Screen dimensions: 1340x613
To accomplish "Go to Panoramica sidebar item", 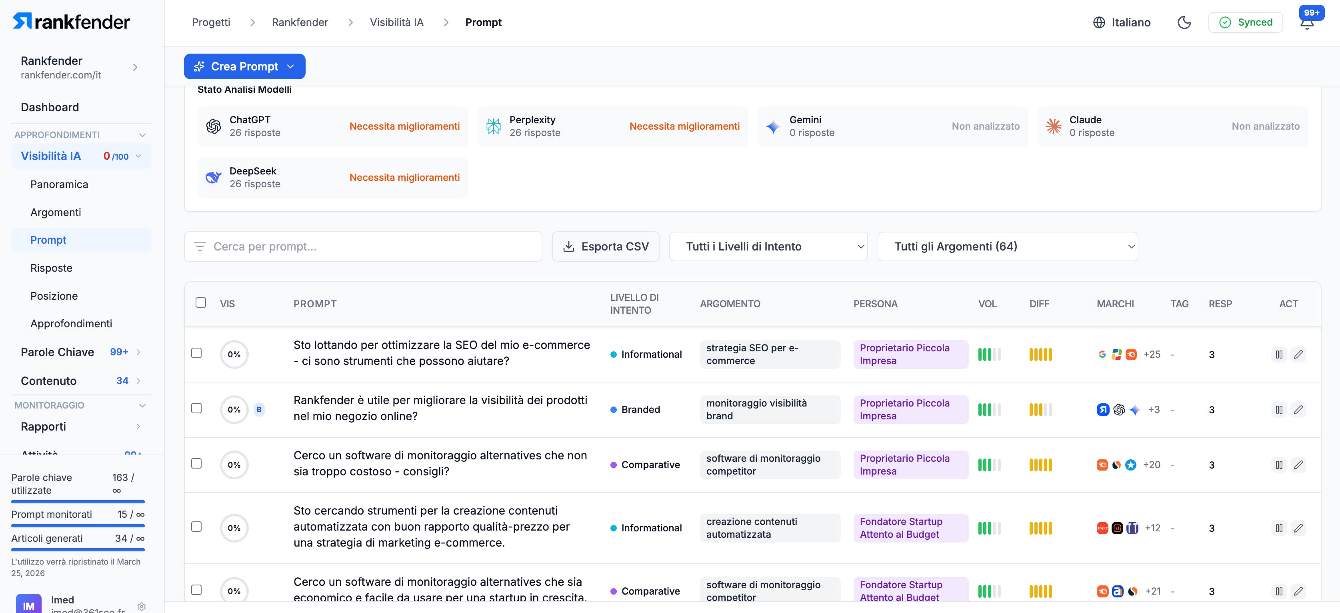I will (59, 184).
